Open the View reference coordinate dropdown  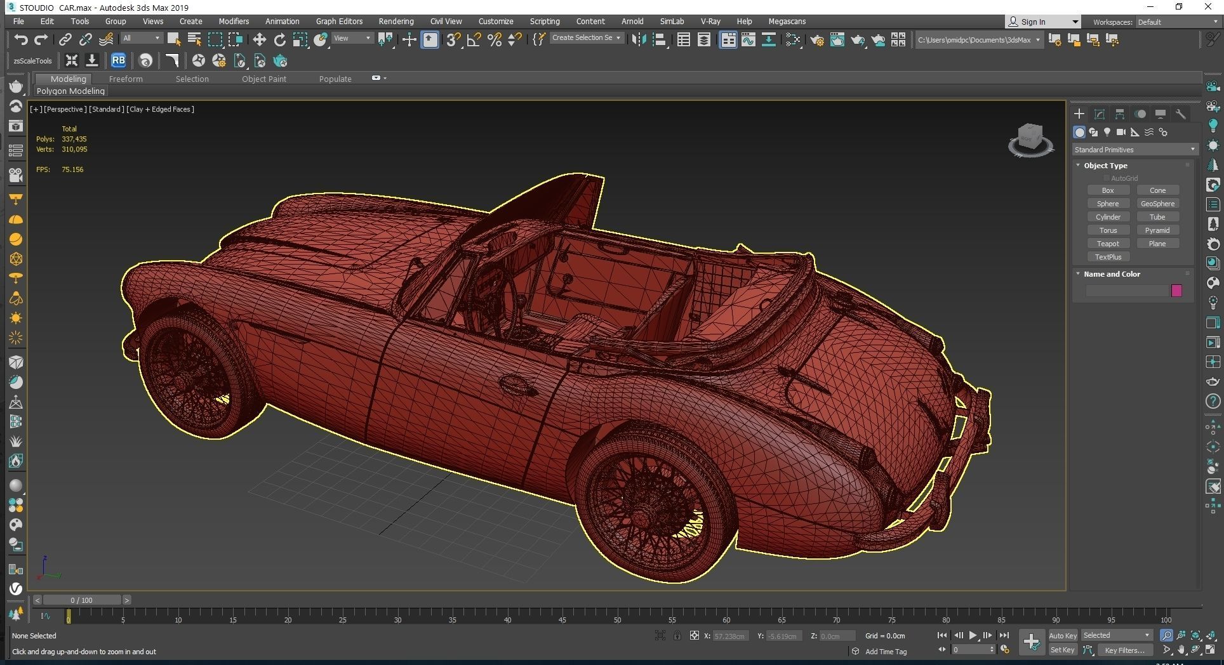pyautogui.click(x=352, y=38)
